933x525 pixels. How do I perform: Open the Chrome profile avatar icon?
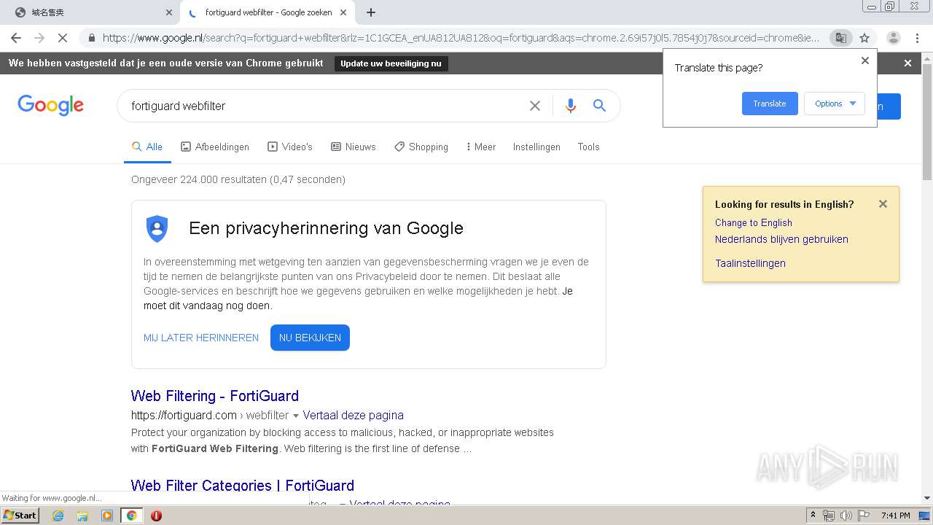[893, 38]
